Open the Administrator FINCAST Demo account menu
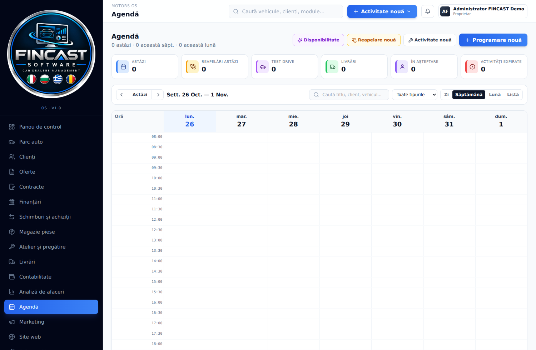The width and height of the screenshot is (536, 350). [x=483, y=11]
